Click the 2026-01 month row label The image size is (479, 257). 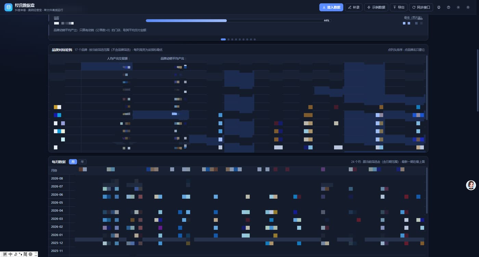tap(57, 235)
